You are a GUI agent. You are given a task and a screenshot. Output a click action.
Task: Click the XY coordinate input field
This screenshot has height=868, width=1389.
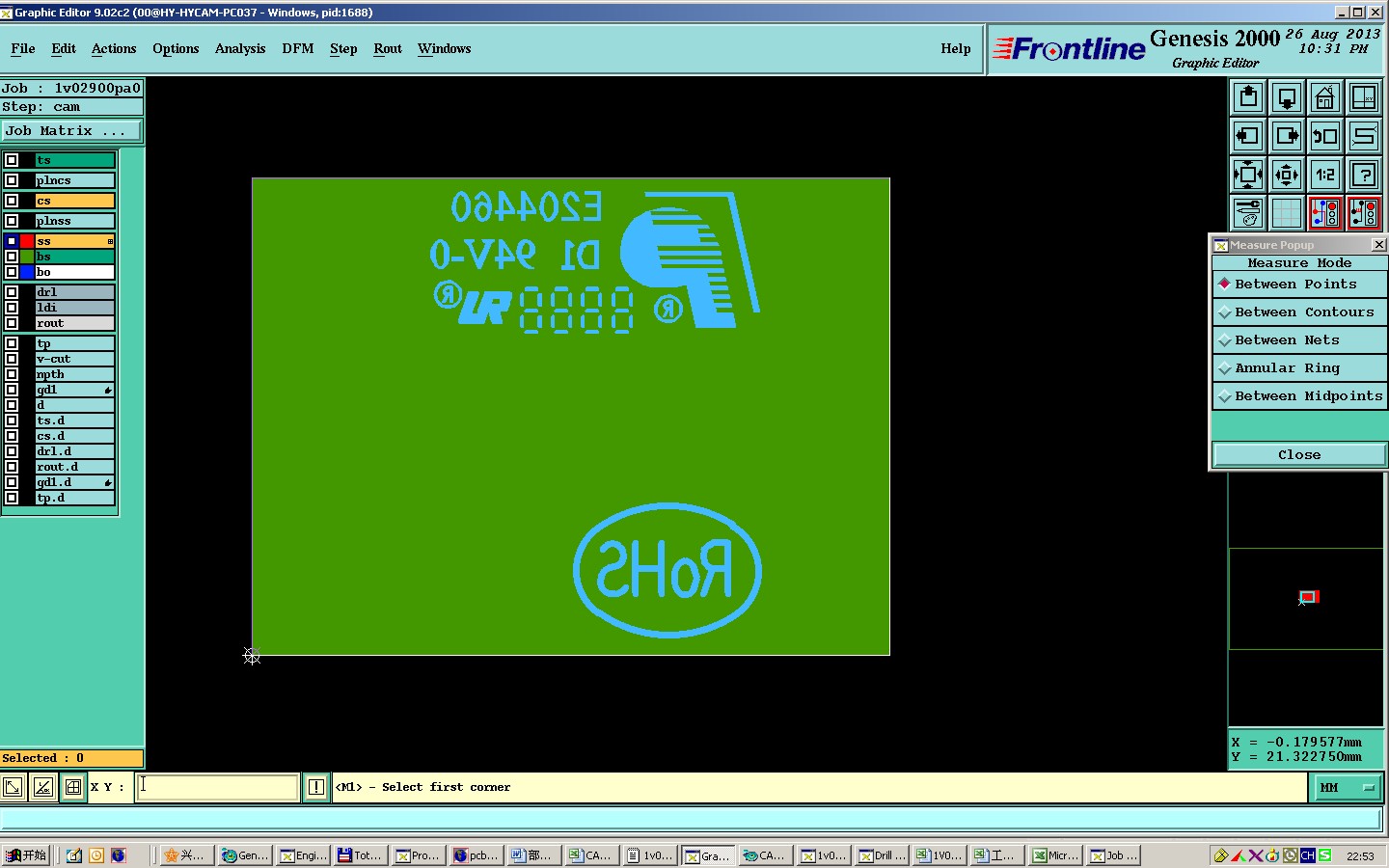coord(217,787)
